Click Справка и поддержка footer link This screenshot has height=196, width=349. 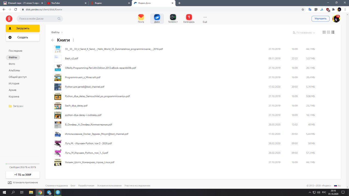pos(56,186)
